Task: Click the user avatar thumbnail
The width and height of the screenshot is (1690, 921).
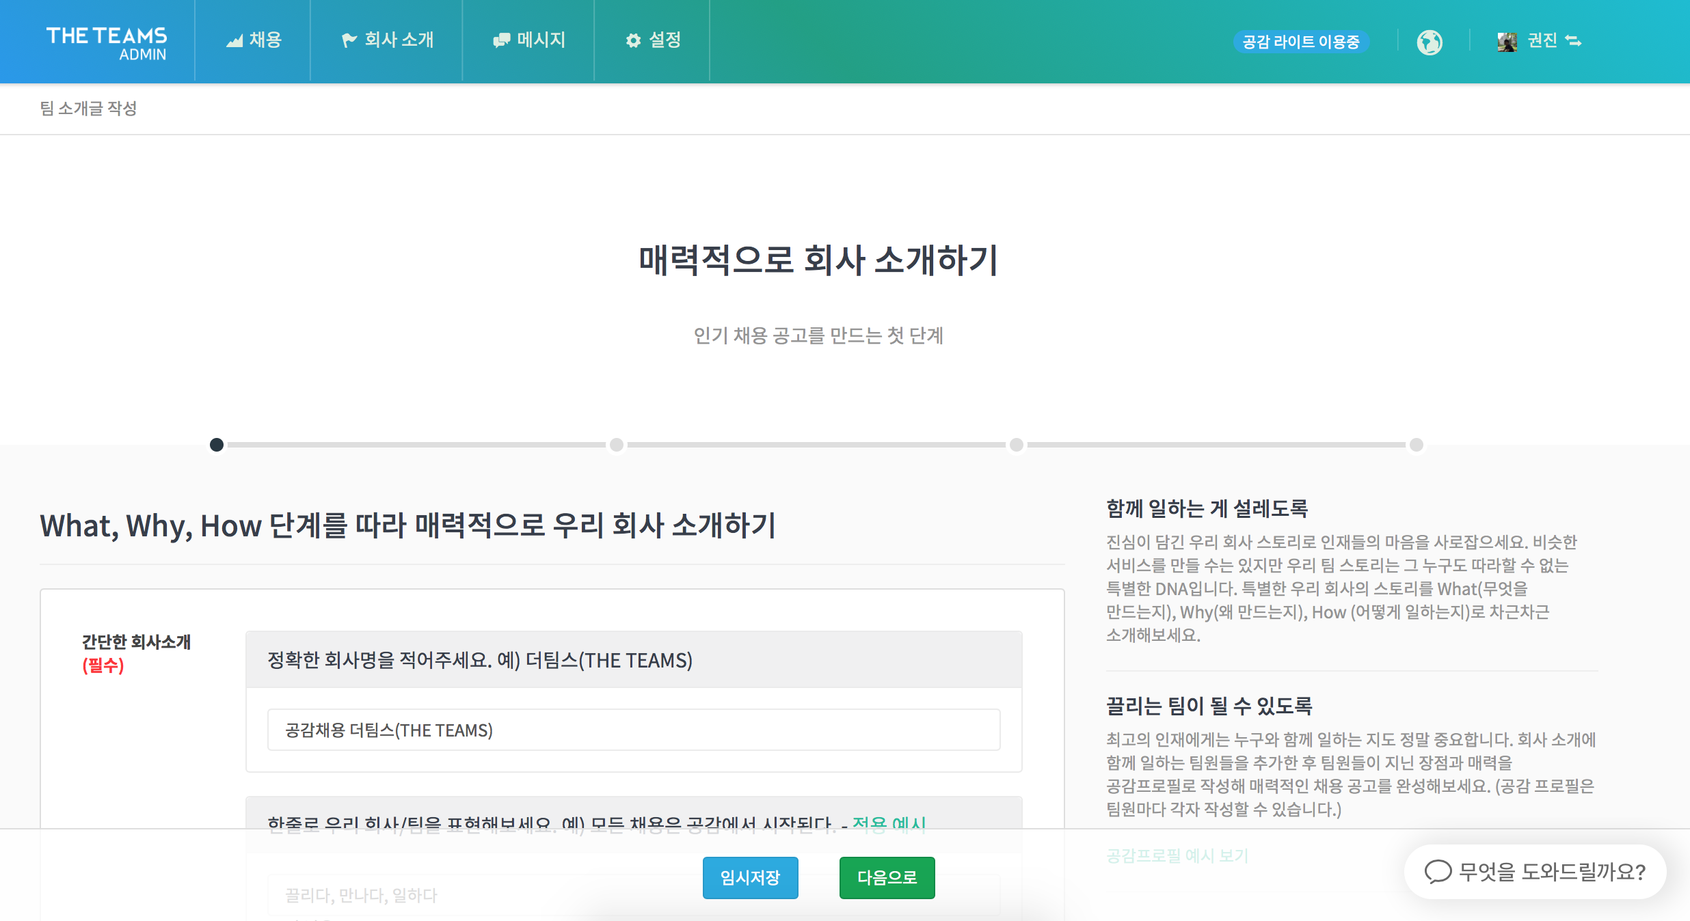Action: pyautogui.click(x=1507, y=42)
